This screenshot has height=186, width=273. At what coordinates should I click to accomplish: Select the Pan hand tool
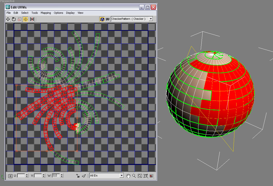(x=128, y=176)
